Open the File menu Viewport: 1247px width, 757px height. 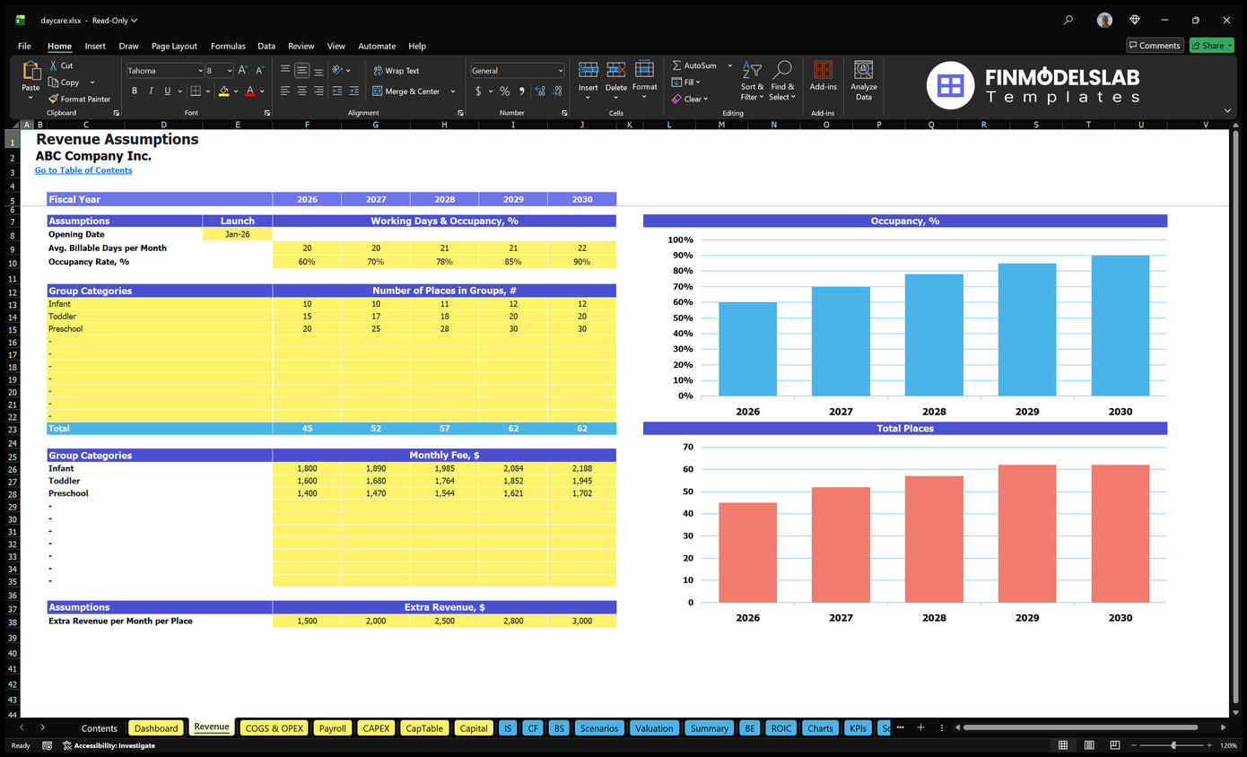(24, 46)
